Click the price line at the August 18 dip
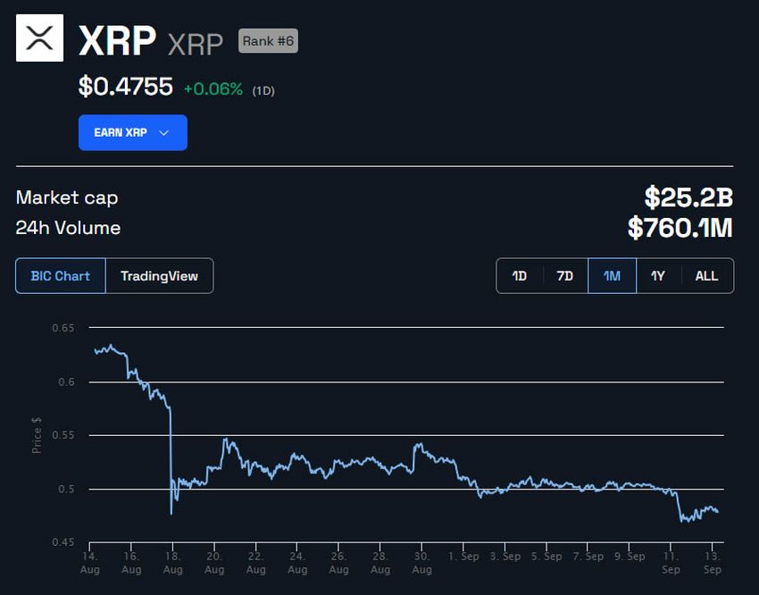 click(x=171, y=514)
